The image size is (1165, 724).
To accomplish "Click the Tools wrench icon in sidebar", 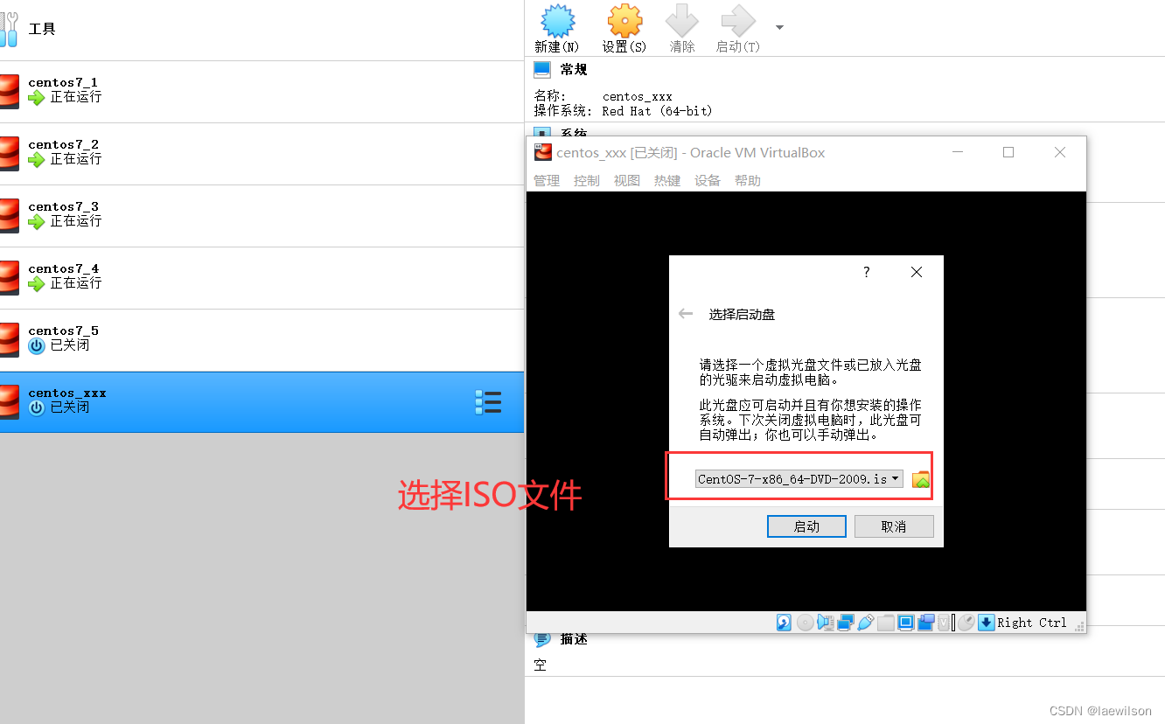I will point(9,29).
